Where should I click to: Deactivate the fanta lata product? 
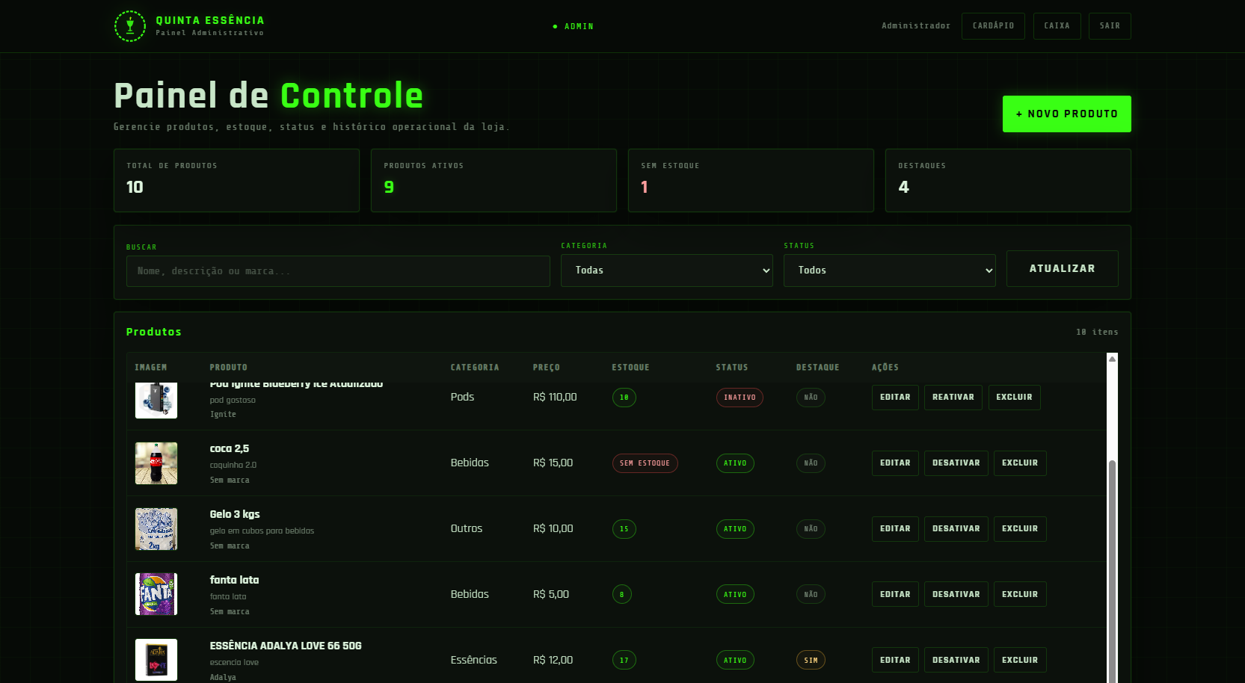coord(956,595)
